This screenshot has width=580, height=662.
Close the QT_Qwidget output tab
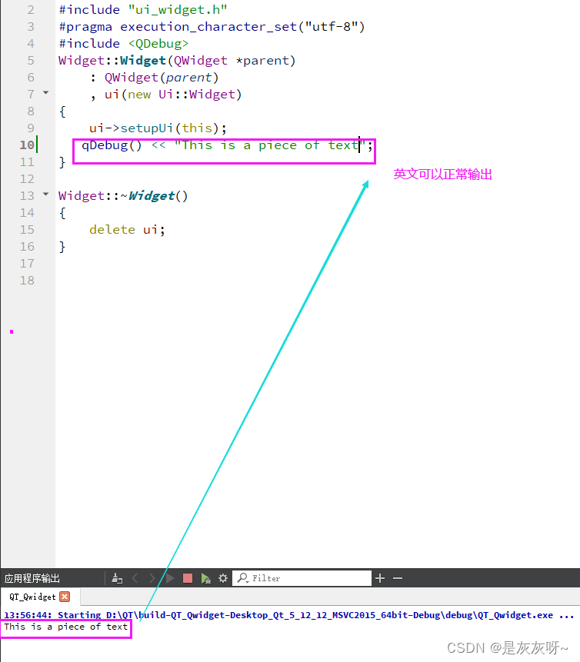(65, 597)
